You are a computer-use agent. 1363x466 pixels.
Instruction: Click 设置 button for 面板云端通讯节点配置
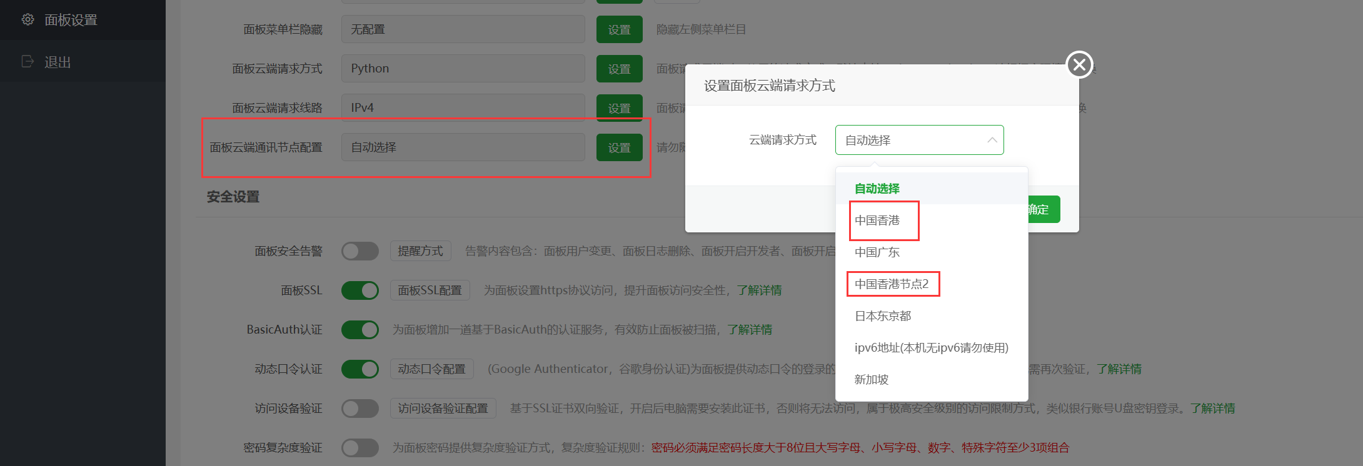coord(620,147)
